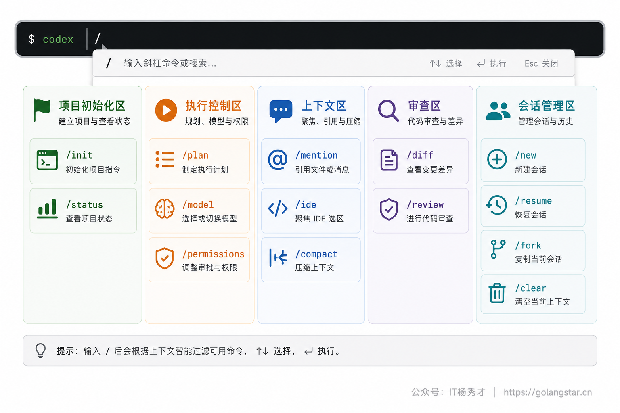Click the lightbulb tip icon

coord(40,350)
